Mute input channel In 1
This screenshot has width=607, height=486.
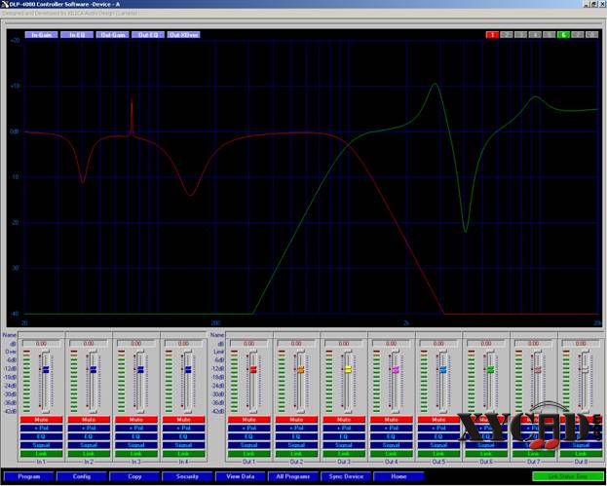pos(42,420)
